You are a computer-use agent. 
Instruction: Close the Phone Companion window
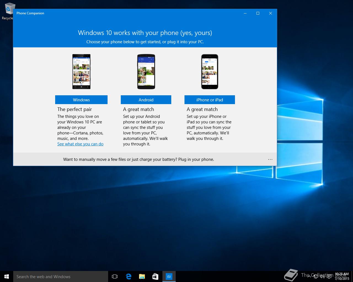pyautogui.click(x=271, y=13)
